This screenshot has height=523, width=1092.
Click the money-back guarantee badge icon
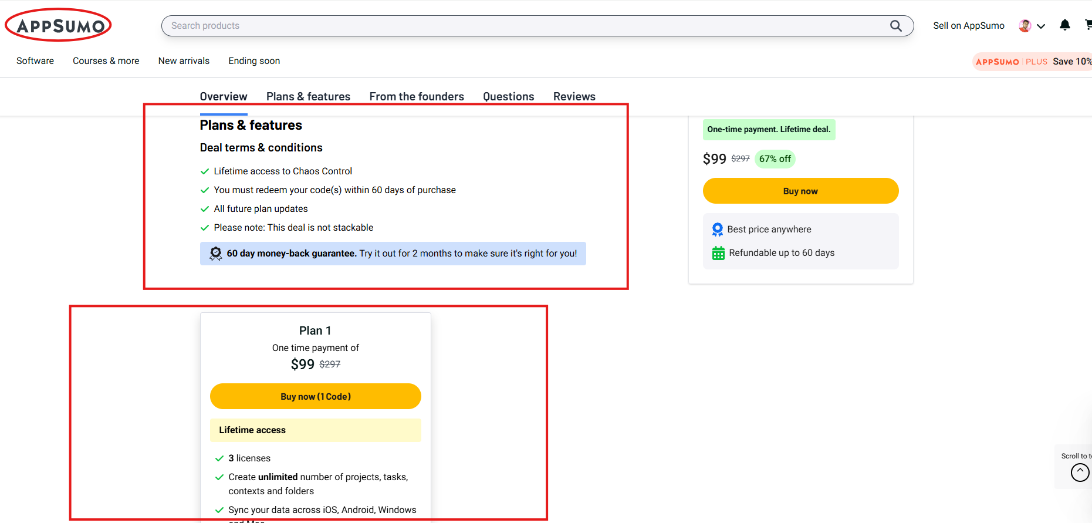pyautogui.click(x=216, y=254)
